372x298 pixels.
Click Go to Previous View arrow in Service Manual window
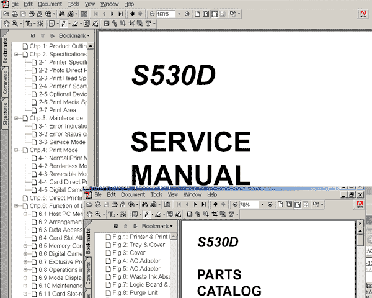pos(132,14)
